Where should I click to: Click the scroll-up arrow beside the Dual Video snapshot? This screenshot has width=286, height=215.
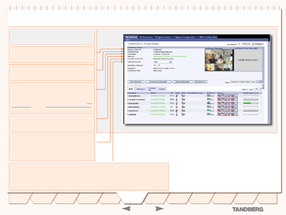263,48
